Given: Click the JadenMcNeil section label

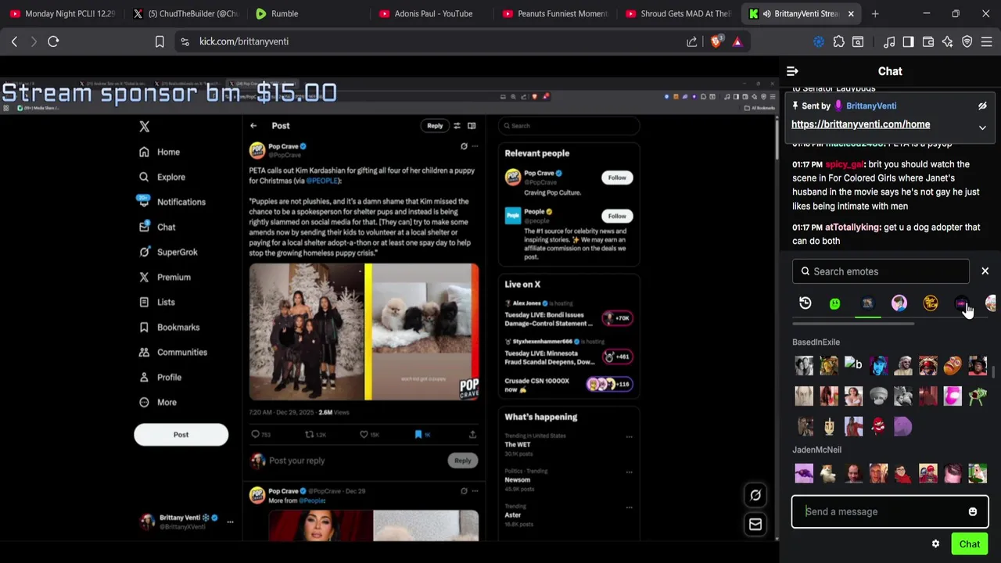Looking at the screenshot, I should [x=816, y=450].
